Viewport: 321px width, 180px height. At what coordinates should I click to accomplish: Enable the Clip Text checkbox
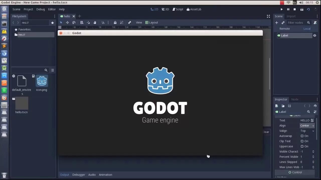click(x=302, y=141)
